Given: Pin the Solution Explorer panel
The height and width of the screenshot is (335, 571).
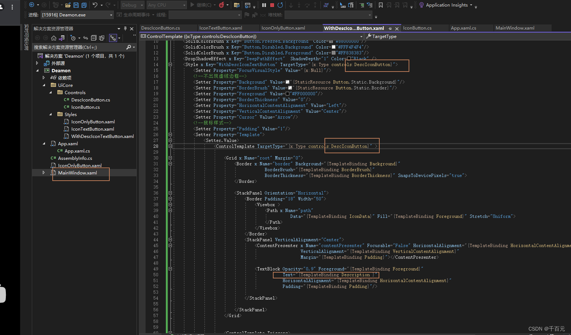Looking at the screenshot, I should coord(125,28).
